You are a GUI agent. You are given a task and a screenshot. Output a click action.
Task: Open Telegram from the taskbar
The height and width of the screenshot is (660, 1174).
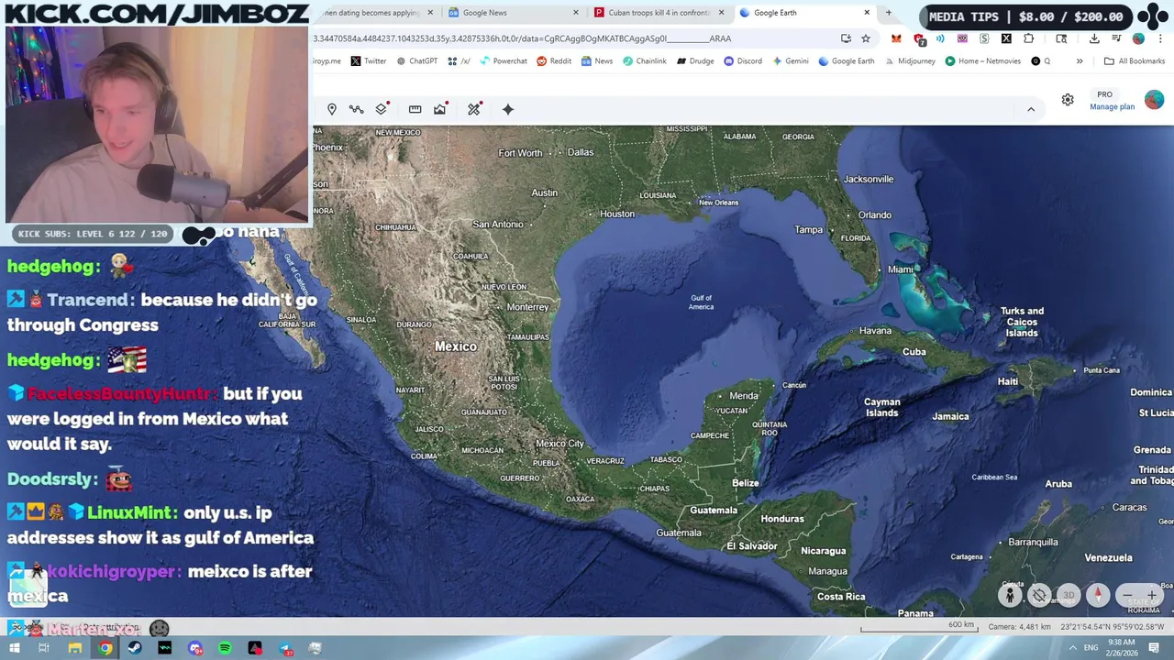click(285, 648)
